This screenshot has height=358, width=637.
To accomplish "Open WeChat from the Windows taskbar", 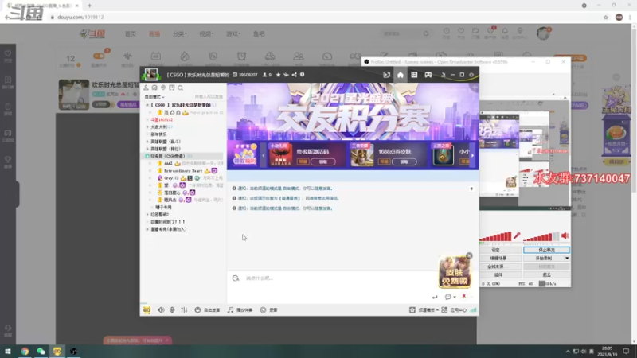I will [x=41, y=351].
